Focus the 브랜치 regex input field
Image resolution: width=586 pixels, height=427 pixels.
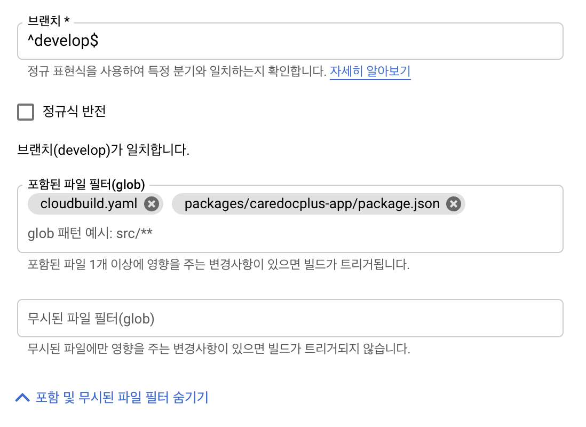tap(320, 41)
